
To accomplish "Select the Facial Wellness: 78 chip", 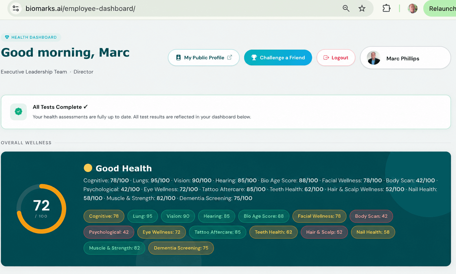I will (x=319, y=216).
